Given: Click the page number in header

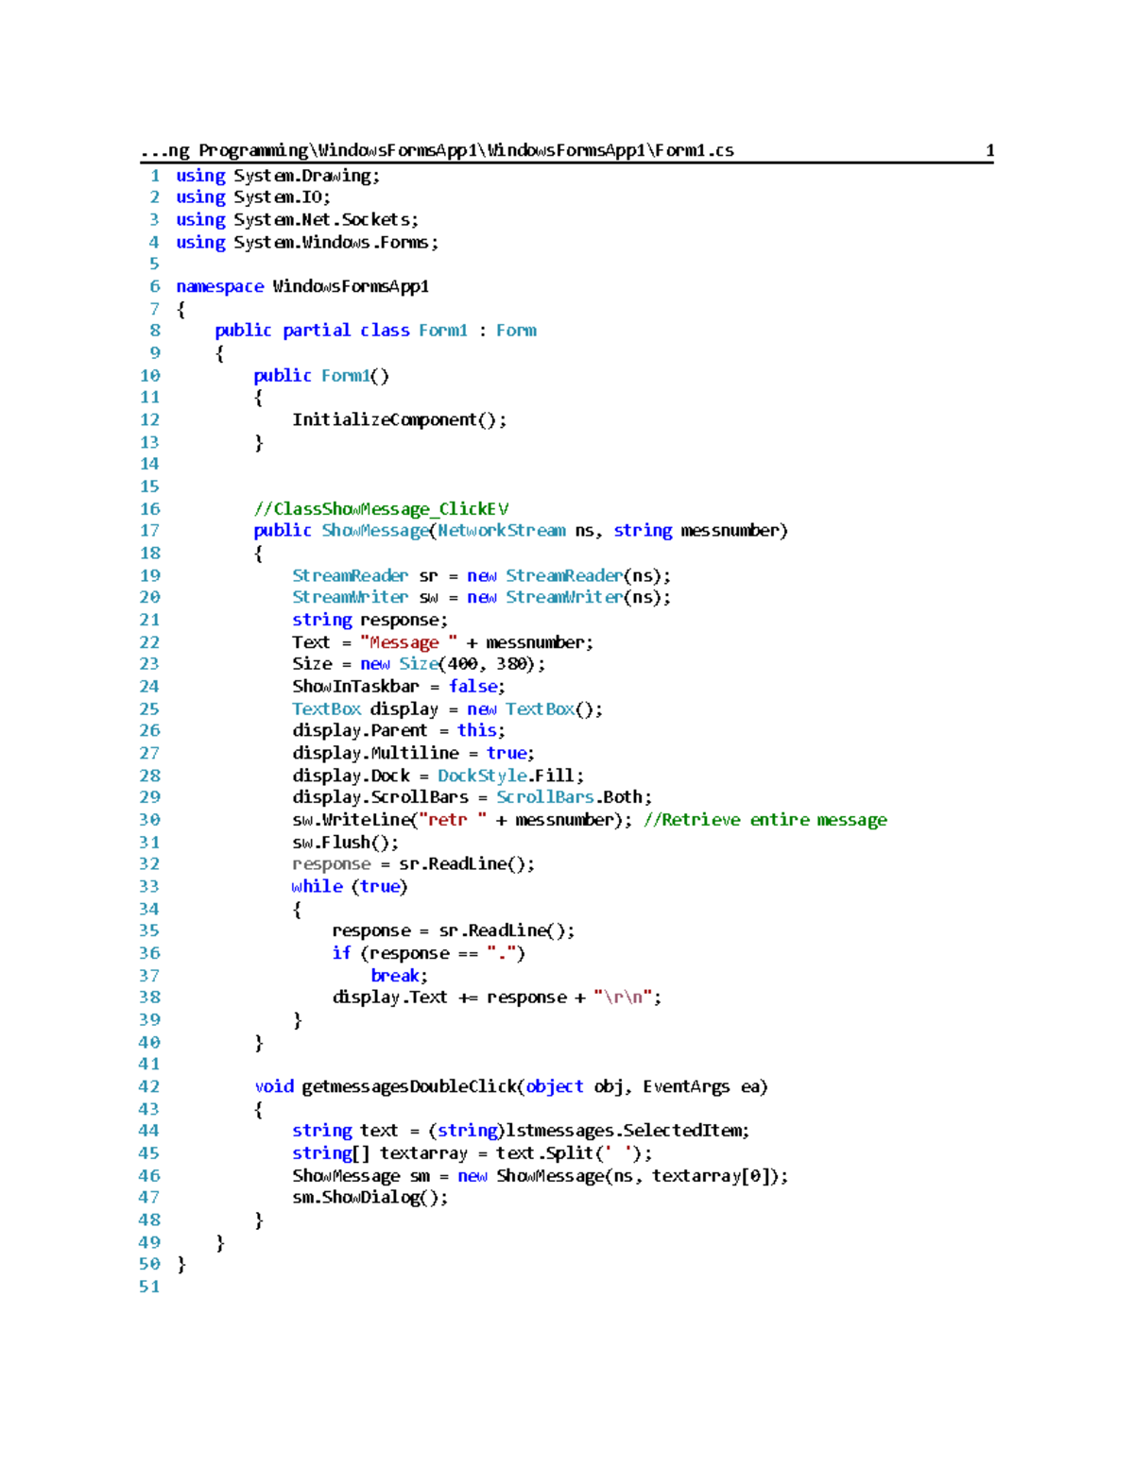Looking at the screenshot, I should tap(989, 150).
